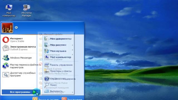Screen dimensions: 178x100
Task: Click the chess user account picture
Action: (x=8, y=28)
